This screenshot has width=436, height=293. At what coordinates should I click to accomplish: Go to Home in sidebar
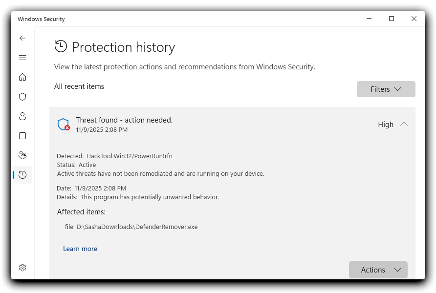[22, 77]
